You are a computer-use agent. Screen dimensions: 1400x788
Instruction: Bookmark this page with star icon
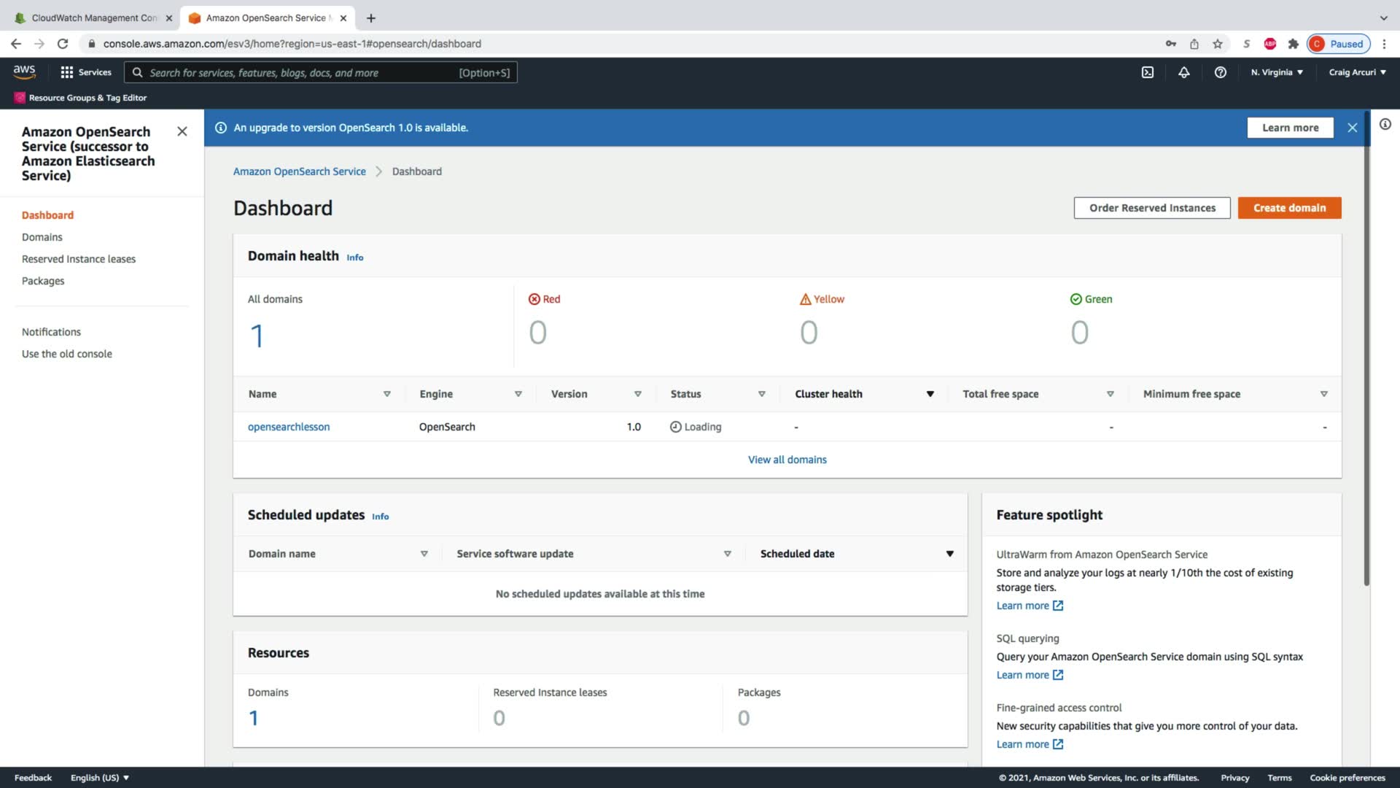pyautogui.click(x=1217, y=44)
